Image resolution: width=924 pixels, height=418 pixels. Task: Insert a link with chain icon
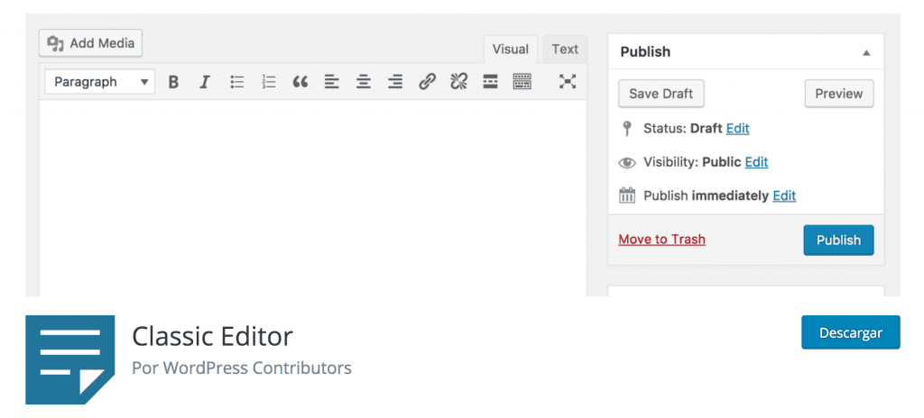pos(427,82)
